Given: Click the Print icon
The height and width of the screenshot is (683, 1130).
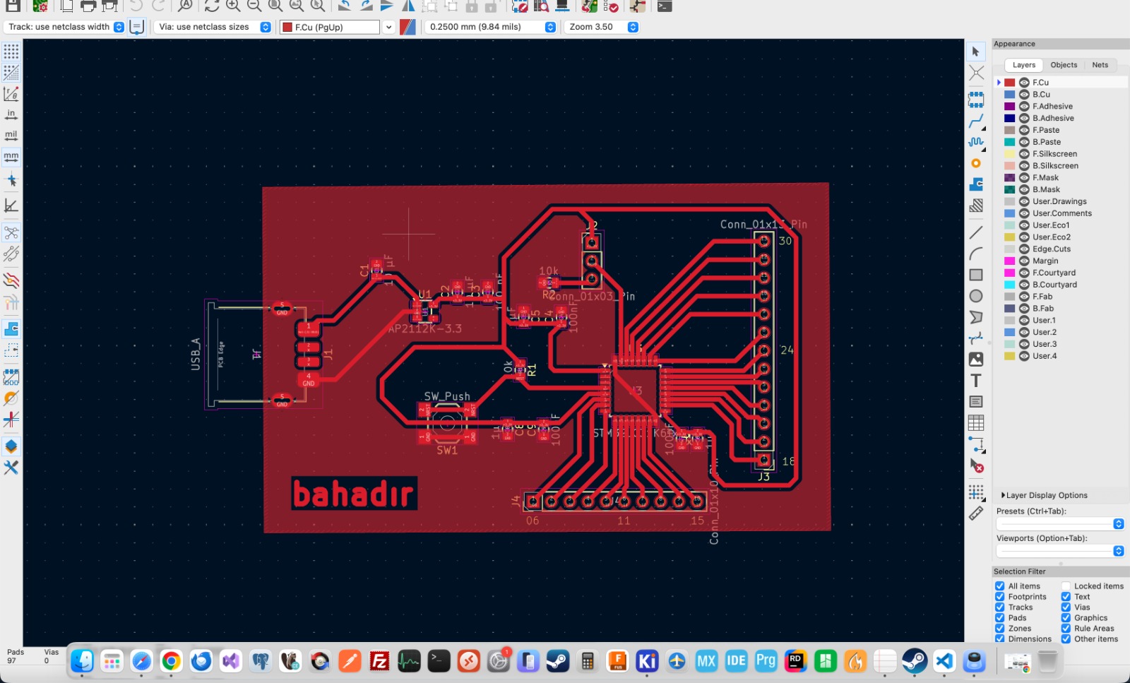Looking at the screenshot, I should click(88, 6).
